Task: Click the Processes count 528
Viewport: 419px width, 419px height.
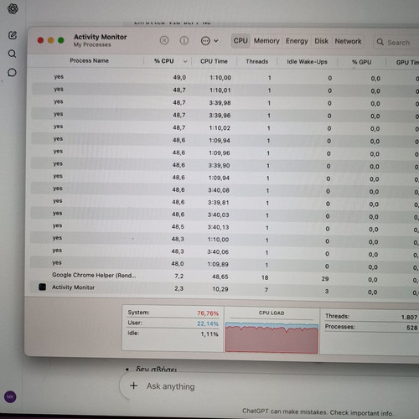Action: tap(411, 328)
